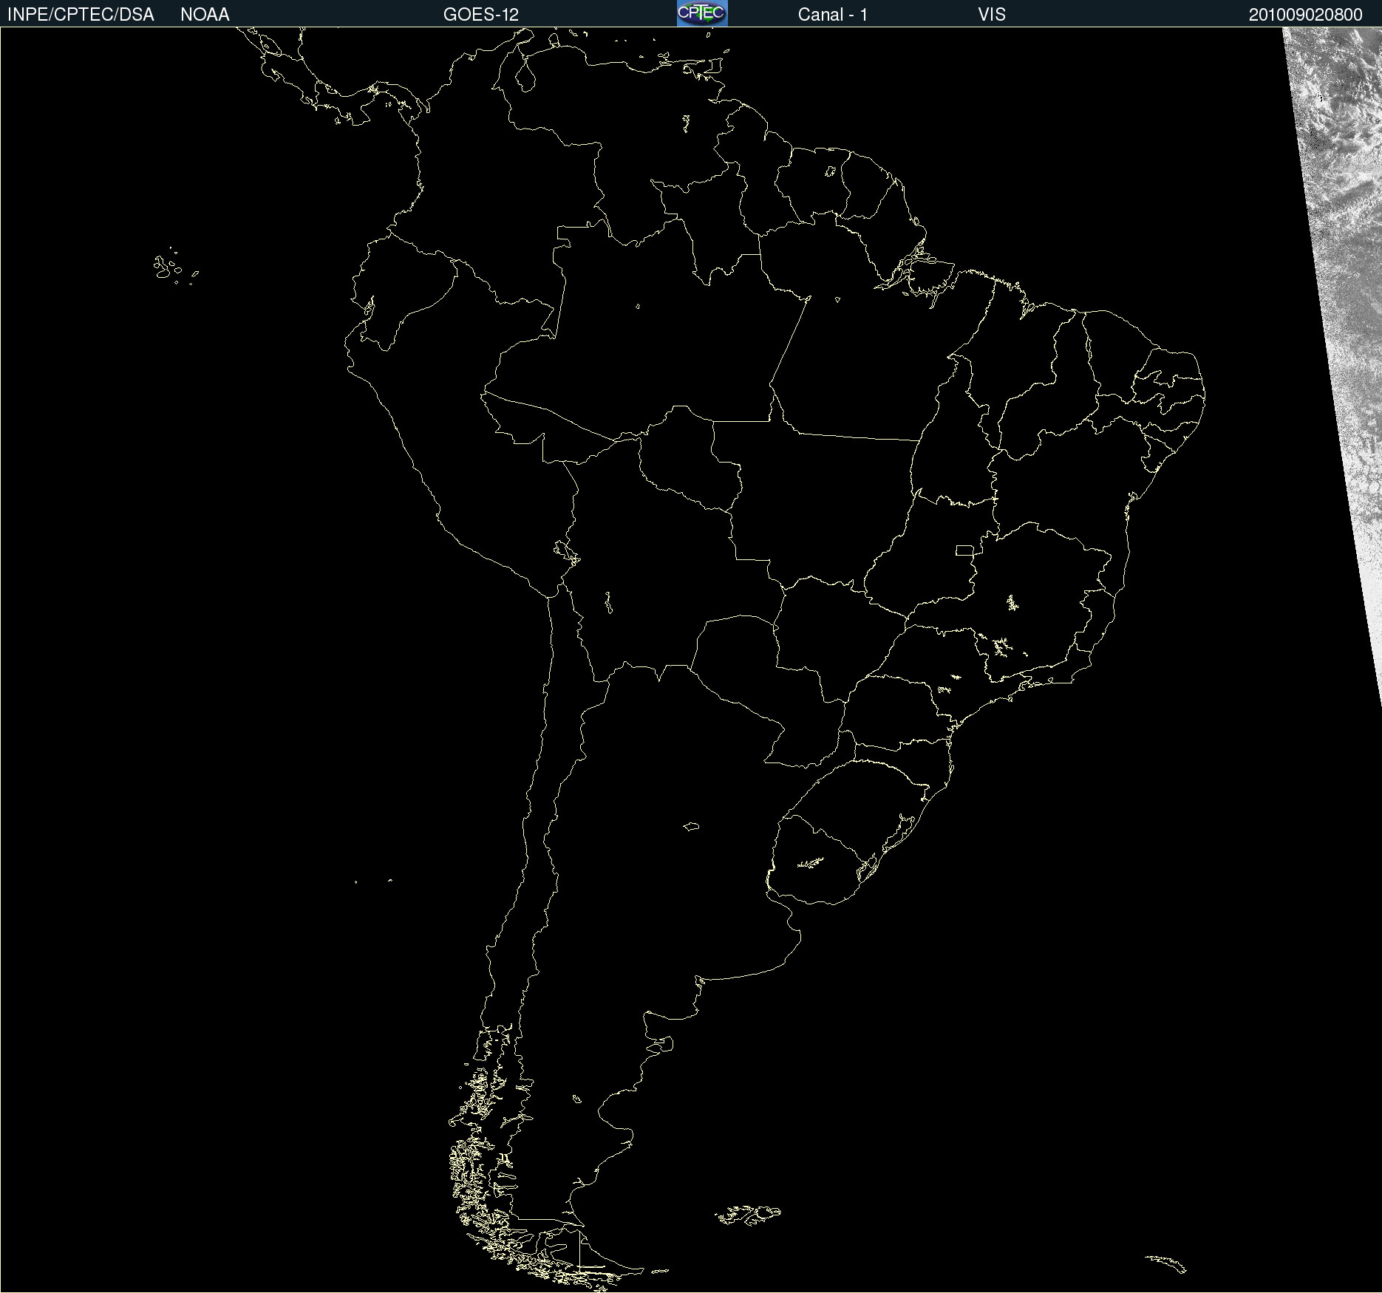The height and width of the screenshot is (1293, 1382).
Task: Click the 'NOAA' label in the header
Action: 205,15
